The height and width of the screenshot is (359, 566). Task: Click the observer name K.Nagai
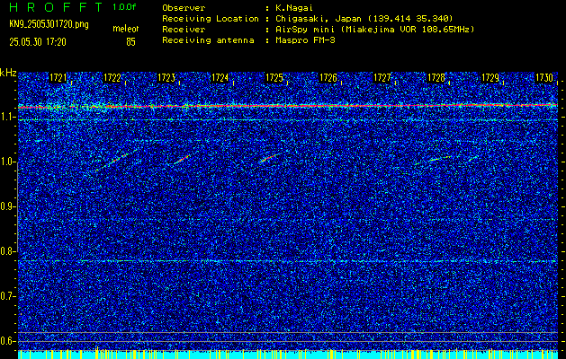click(x=292, y=7)
